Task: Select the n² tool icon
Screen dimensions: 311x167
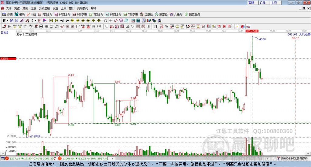Action: tap(52, 26)
